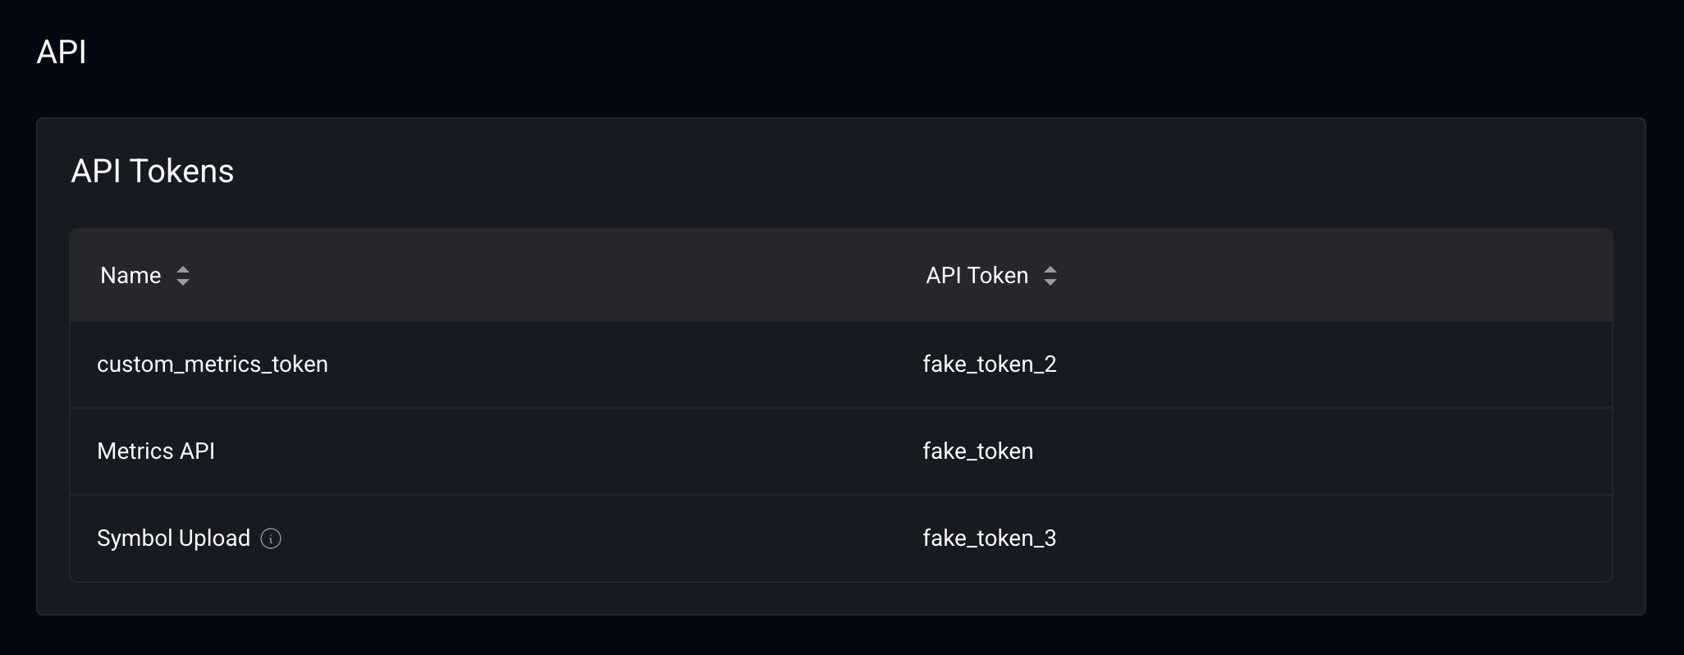The image size is (1684, 655).
Task: Click the sort arrows beside API Token header
Action: [x=1051, y=276]
